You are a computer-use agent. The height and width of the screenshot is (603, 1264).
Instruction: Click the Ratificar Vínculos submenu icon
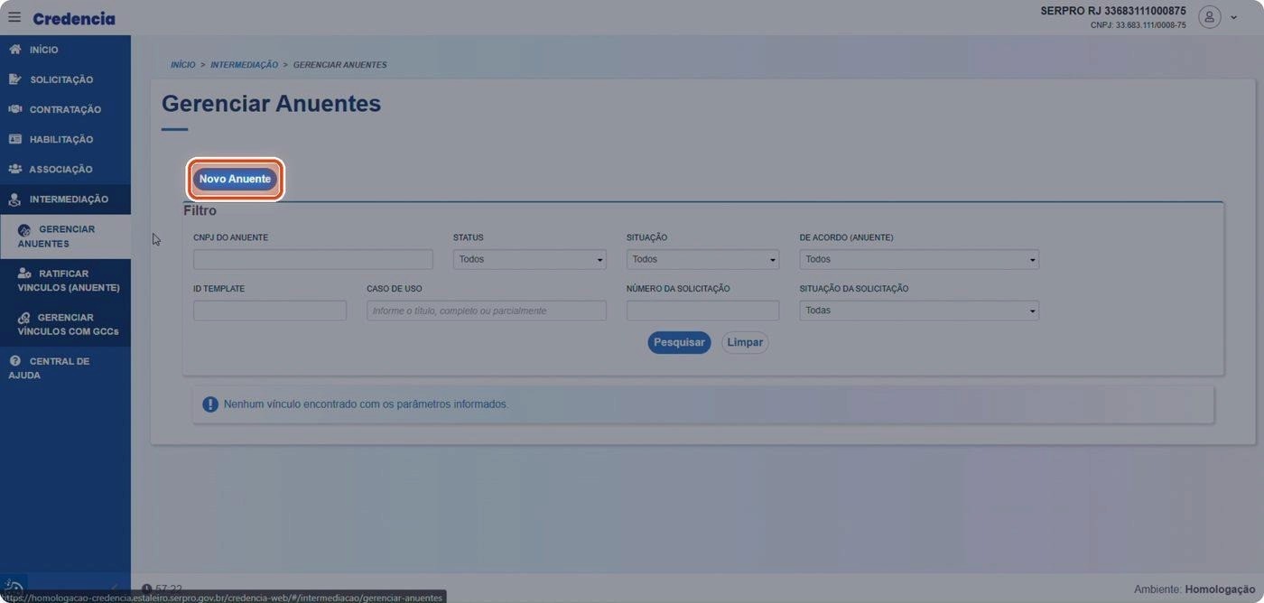(24, 274)
